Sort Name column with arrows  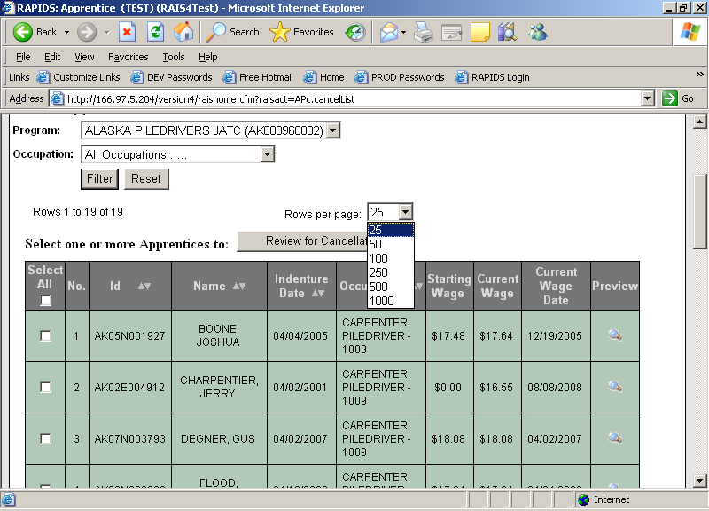click(239, 287)
